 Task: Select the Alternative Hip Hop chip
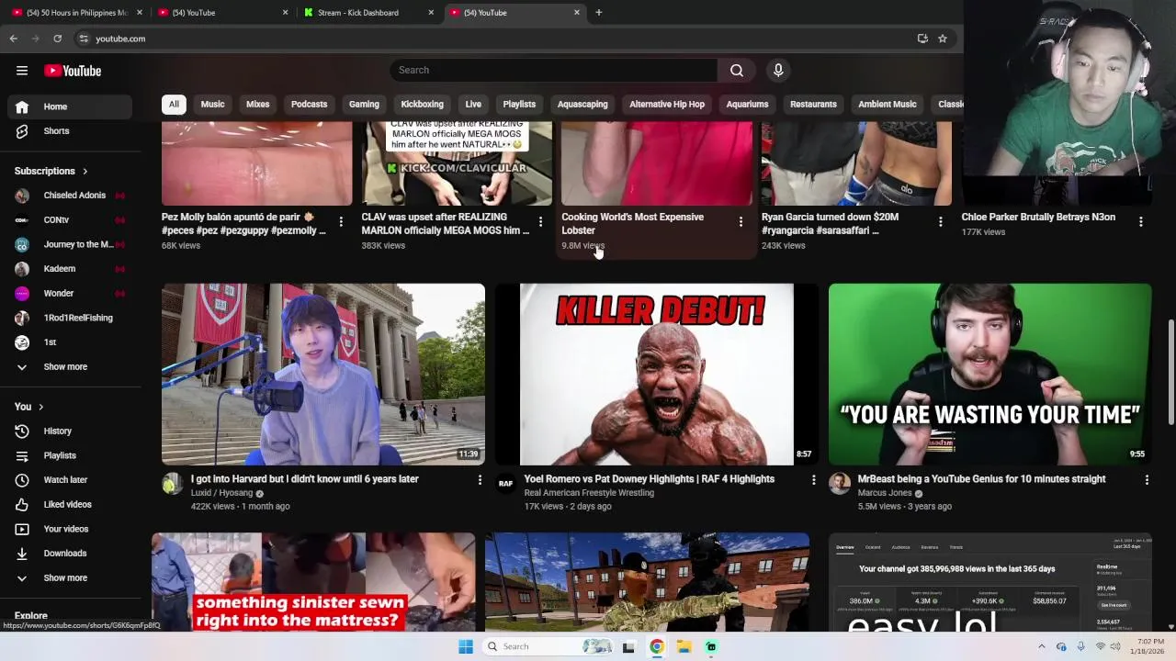click(667, 104)
